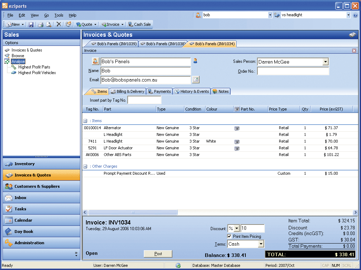Open the Tools menu
361x270 pixels.
click(59, 15)
